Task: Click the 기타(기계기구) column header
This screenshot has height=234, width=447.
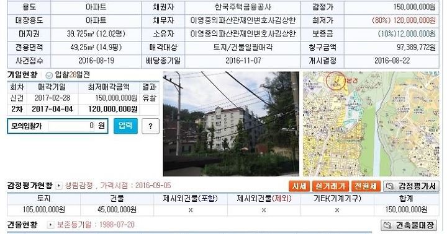Action: (337, 199)
